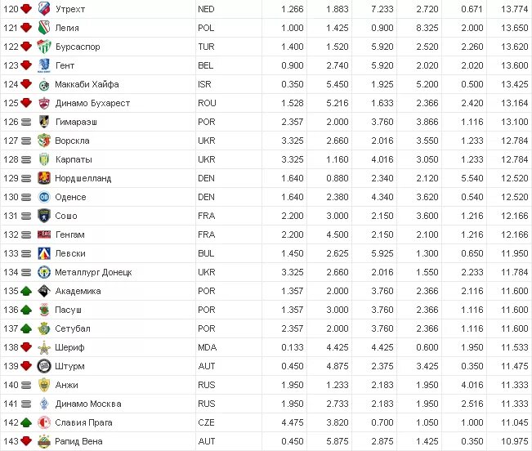Open the Нордшелланд team name

(83, 178)
